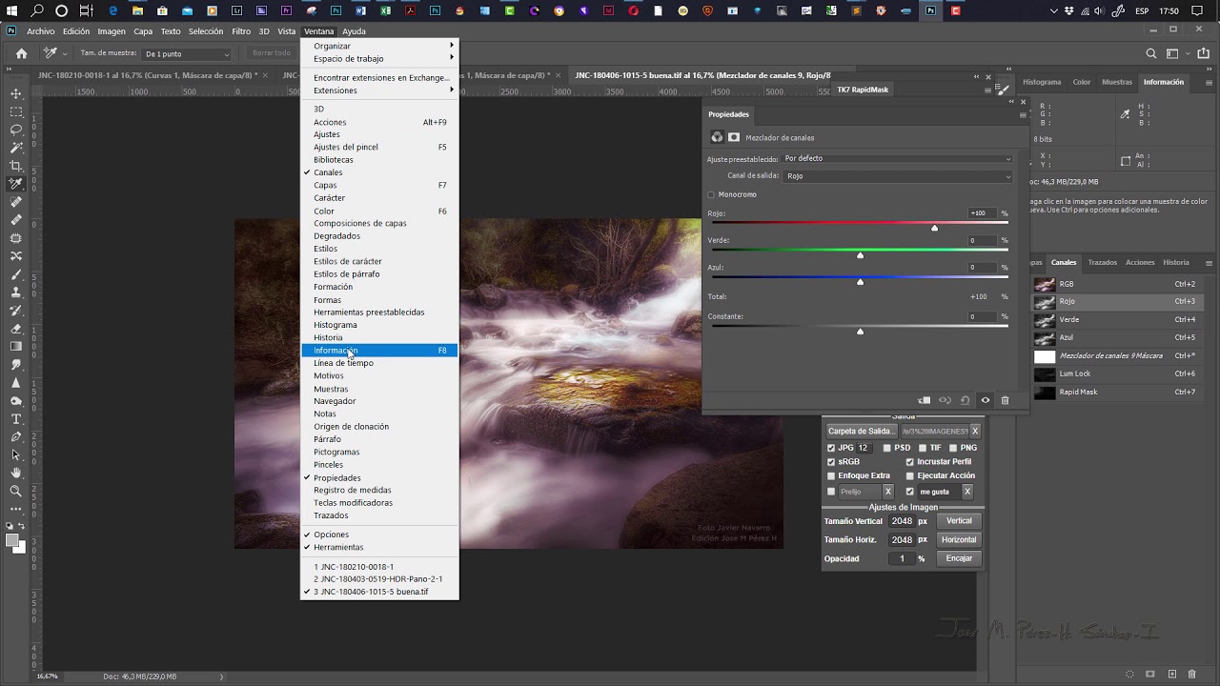This screenshot has width=1220, height=686.
Task: Choose Histograma in the Ventana menu
Action: [x=380, y=325]
